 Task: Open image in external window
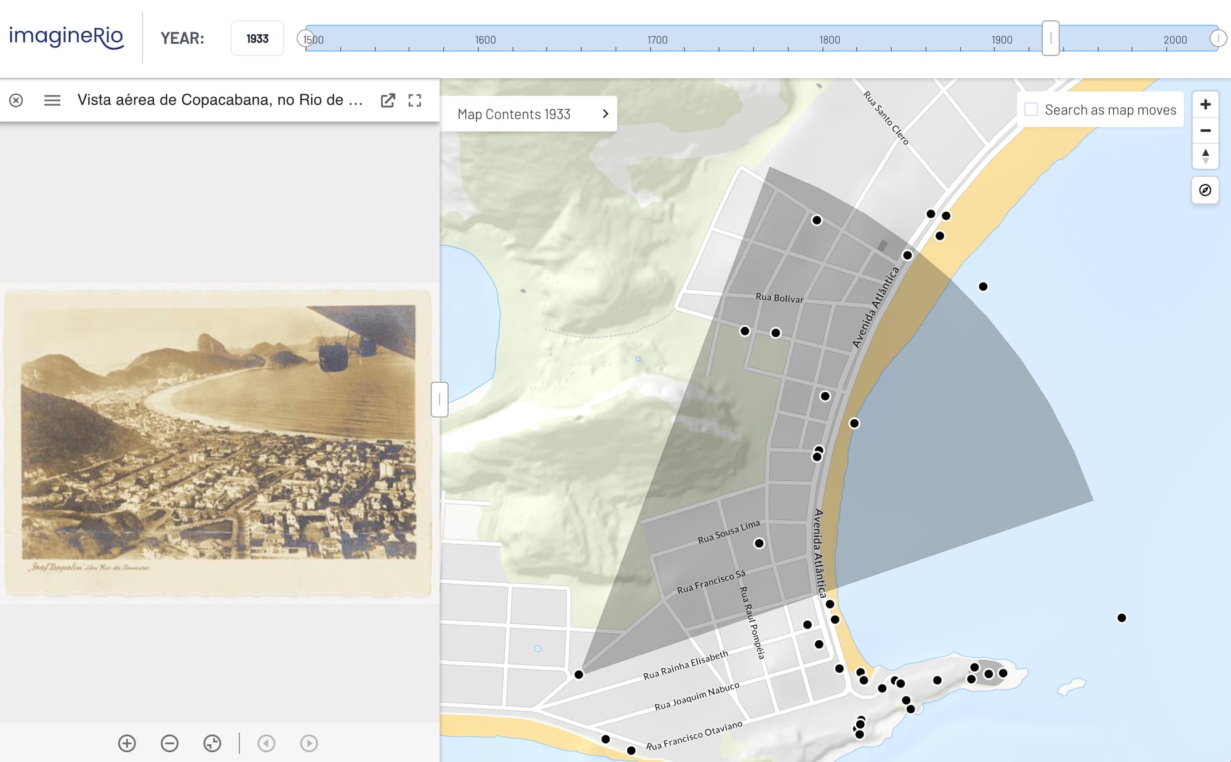click(x=388, y=100)
